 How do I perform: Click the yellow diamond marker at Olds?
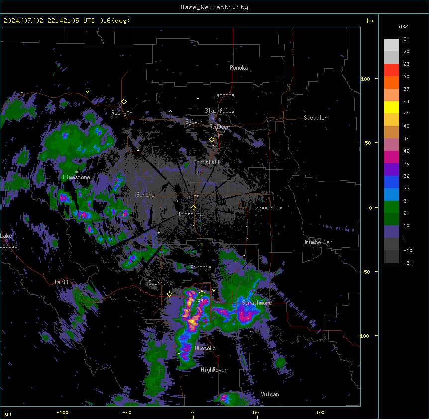[x=193, y=208]
